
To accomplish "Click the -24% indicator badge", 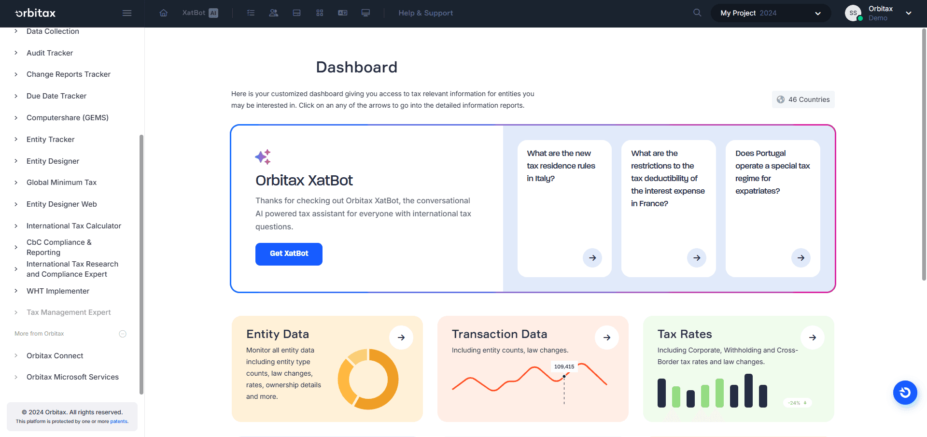I will click(x=798, y=403).
